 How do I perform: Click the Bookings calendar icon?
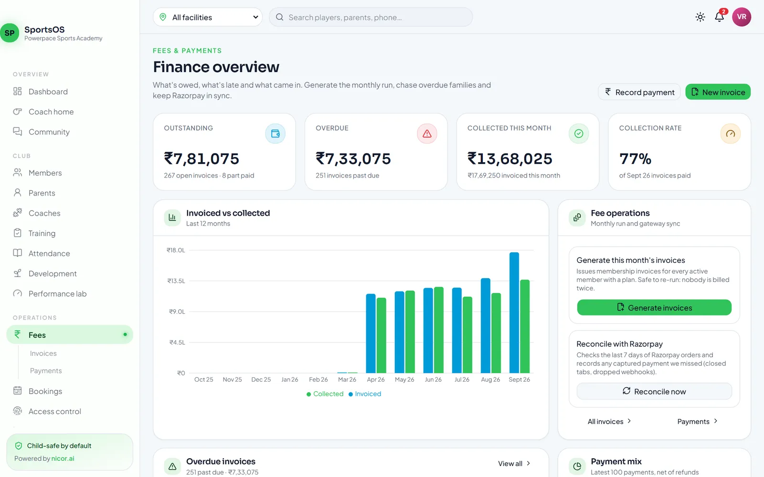tap(18, 391)
